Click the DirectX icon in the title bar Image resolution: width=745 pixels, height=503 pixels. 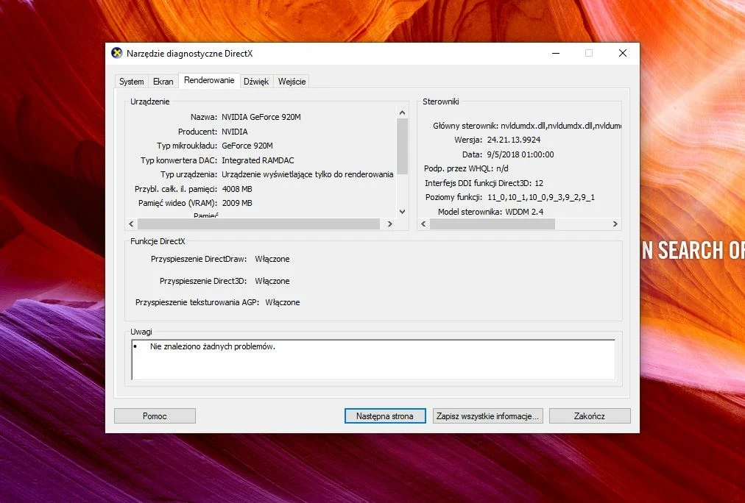[116, 53]
